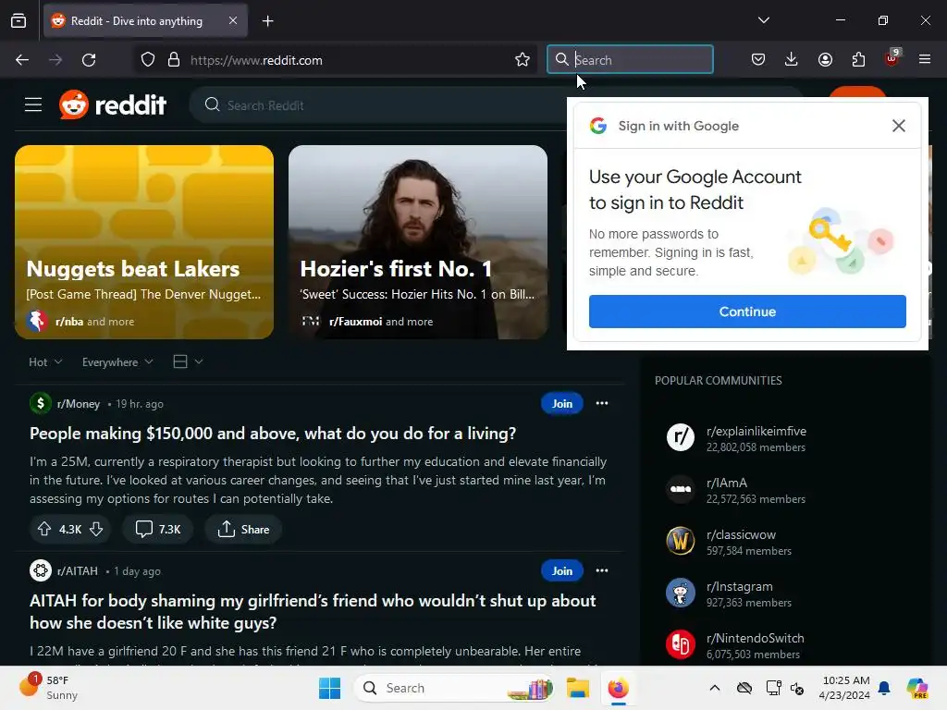Viewport: 947px width, 710px height.
Task: Click Continue in Google sign-in dialog
Action: pos(747,312)
